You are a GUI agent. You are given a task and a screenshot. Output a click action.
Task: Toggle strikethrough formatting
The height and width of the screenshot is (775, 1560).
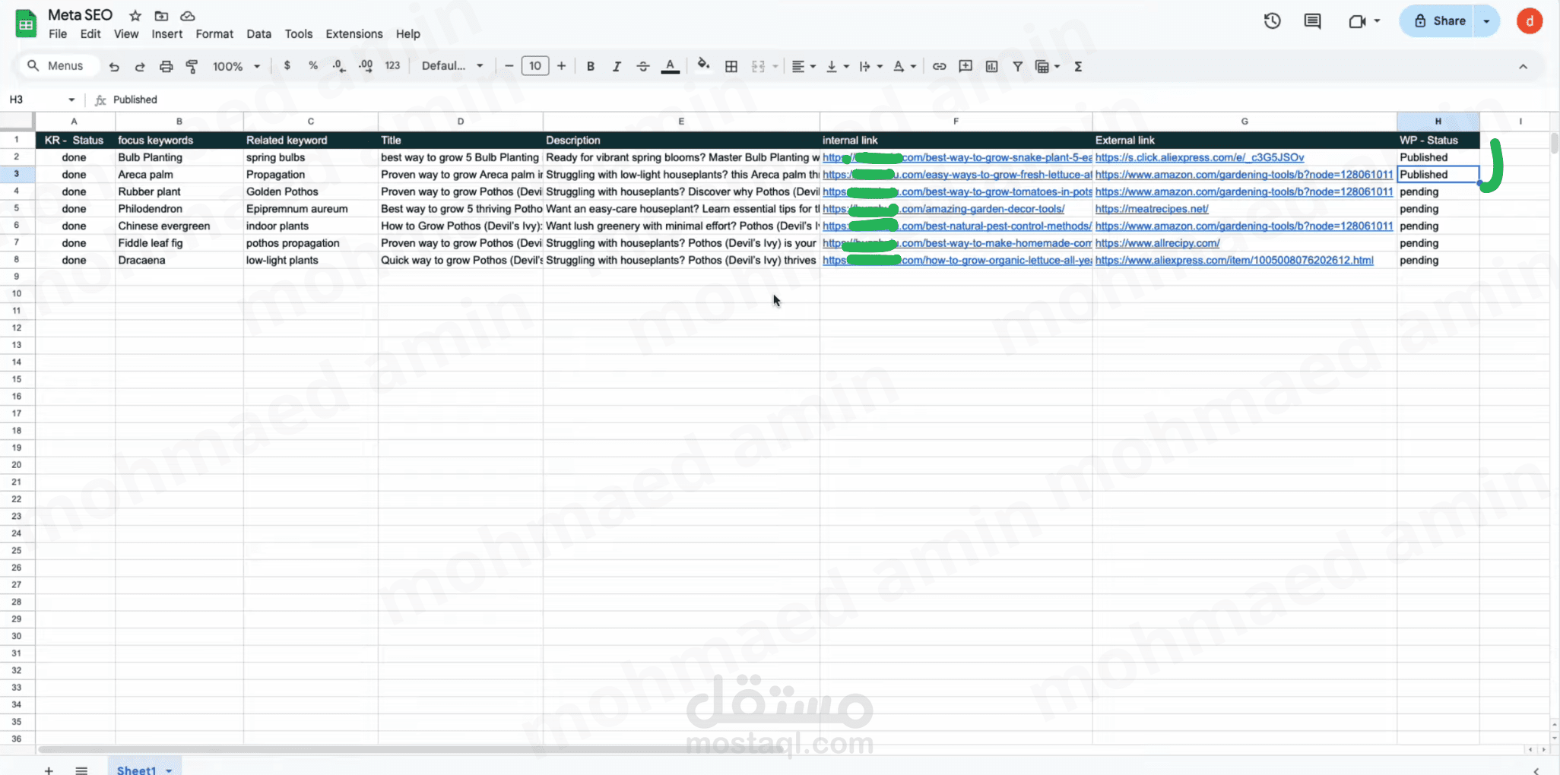click(643, 67)
